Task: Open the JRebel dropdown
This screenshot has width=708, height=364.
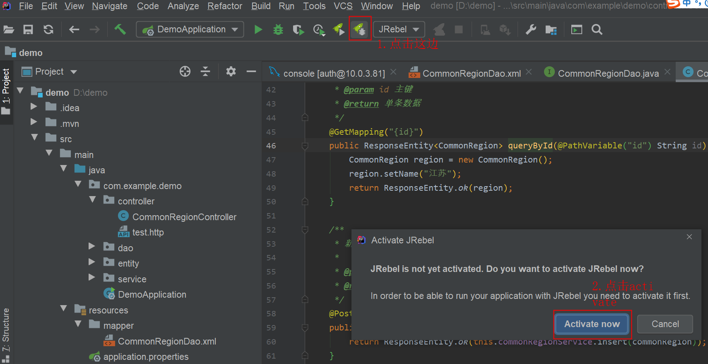Action: tap(399, 29)
